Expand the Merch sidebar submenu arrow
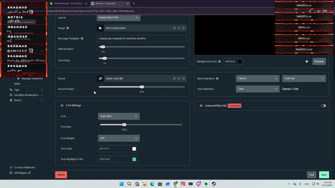This screenshot has height=188, width=335. point(42,100)
